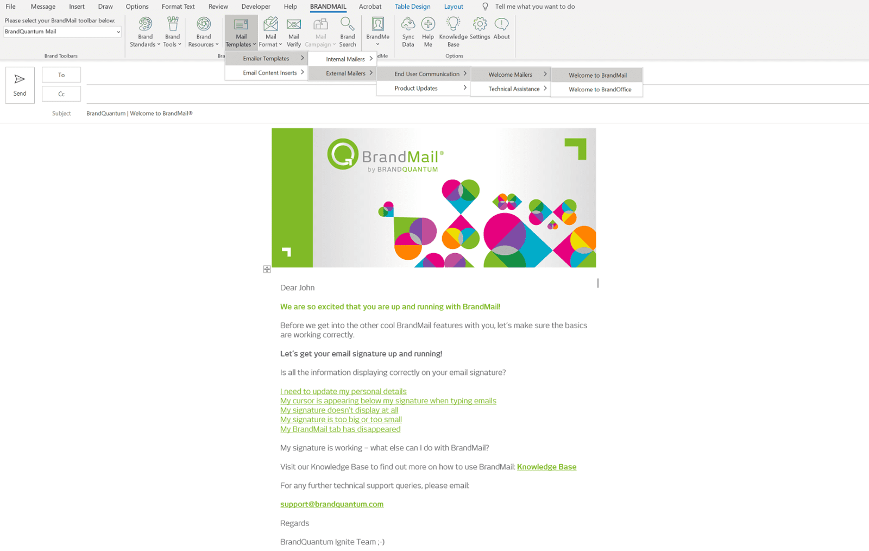Open the Knowledge Base ribbon icon
The image size is (869, 551).
click(453, 32)
